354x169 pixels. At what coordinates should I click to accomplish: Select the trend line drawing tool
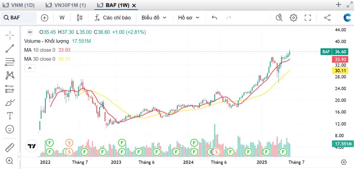point(10,48)
